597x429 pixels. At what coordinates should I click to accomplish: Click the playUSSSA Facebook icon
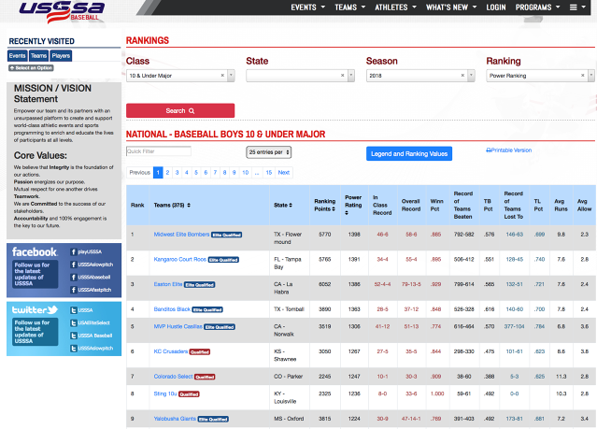point(74,251)
